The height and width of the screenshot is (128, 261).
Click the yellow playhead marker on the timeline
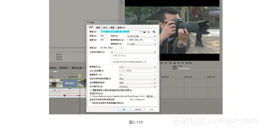tap(80, 75)
